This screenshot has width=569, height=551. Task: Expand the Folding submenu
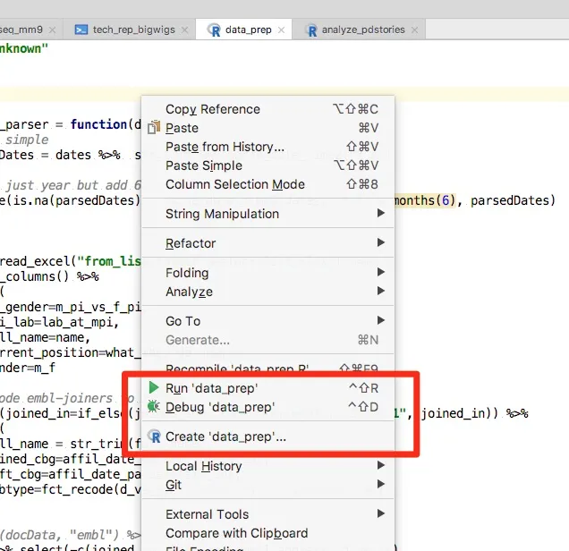268,273
